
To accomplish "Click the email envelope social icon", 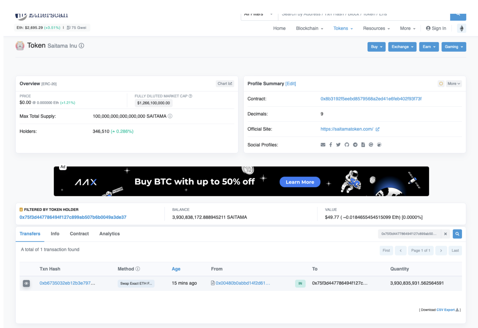I will point(323,145).
